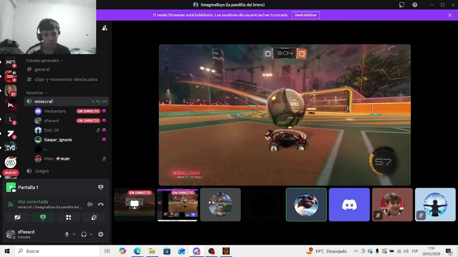Toggle the green screen share button
The image size is (458, 257).
pos(43,217)
